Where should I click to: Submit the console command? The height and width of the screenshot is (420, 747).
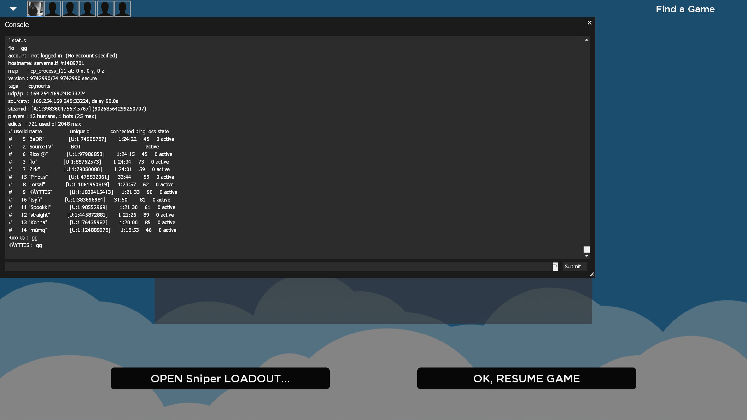point(575,267)
